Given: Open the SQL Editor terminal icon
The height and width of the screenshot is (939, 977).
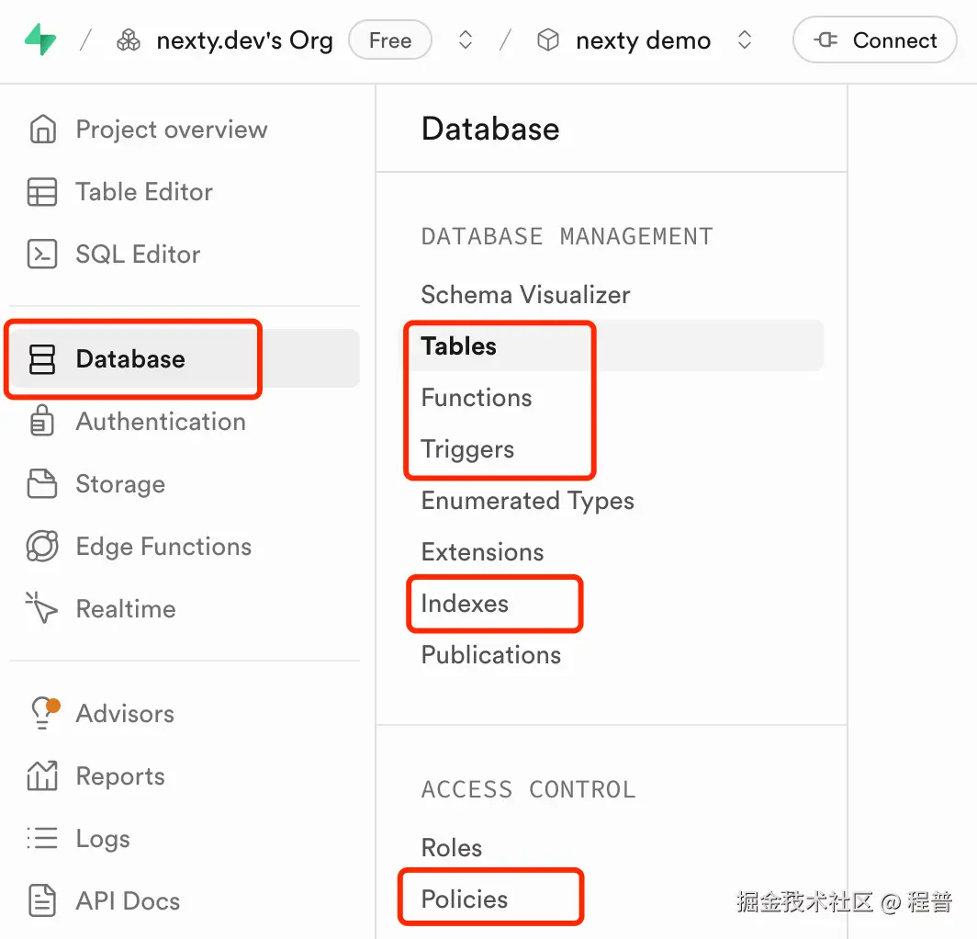Looking at the screenshot, I should (42, 255).
